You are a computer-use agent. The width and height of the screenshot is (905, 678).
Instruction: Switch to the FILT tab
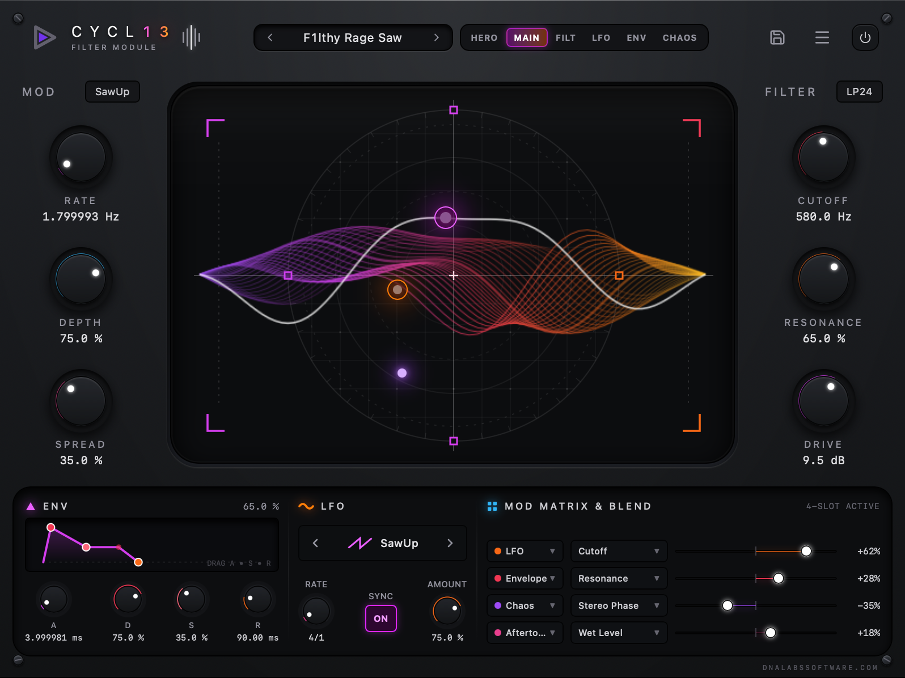566,37
